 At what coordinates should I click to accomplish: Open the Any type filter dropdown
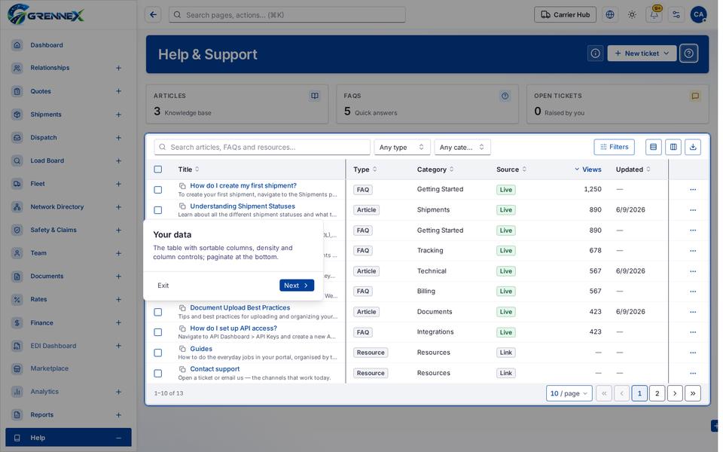[401, 147]
